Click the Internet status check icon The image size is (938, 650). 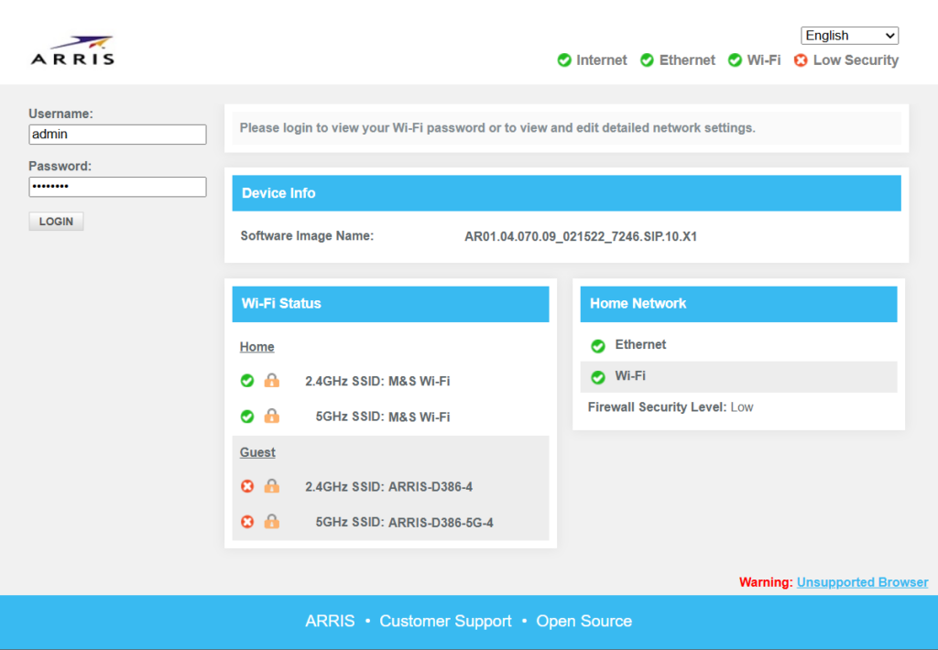pos(564,60)
